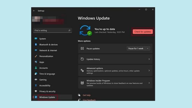
Task: Click the Pause updates label
Action: pyautogui.click(x=93, y=49)
